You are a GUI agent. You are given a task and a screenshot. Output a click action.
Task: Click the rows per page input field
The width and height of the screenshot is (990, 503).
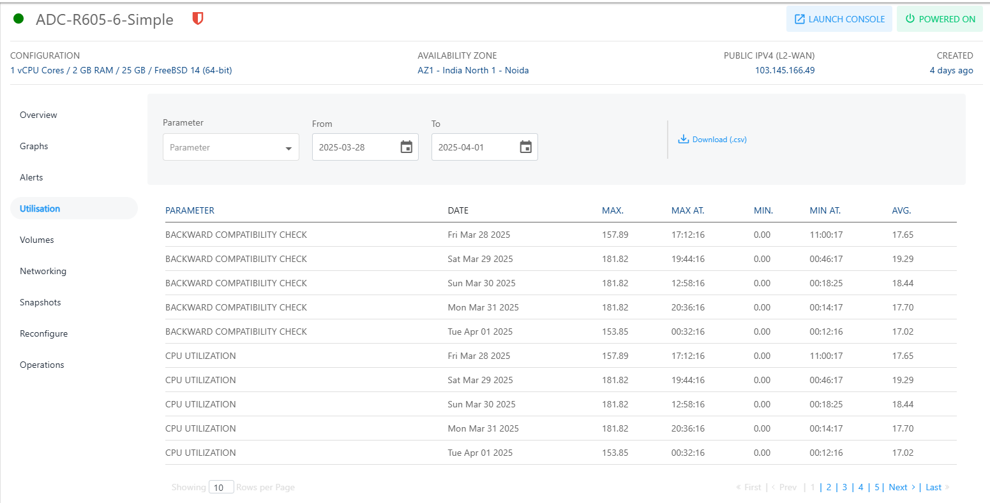pyautogui.click(x=221, y=488)
